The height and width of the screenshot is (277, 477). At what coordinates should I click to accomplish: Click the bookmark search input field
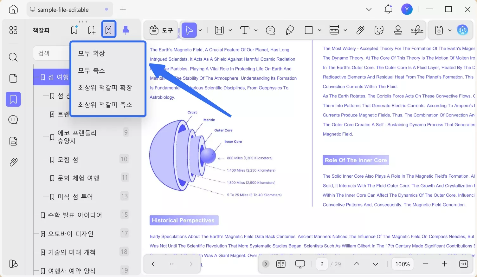click(51, 53)
